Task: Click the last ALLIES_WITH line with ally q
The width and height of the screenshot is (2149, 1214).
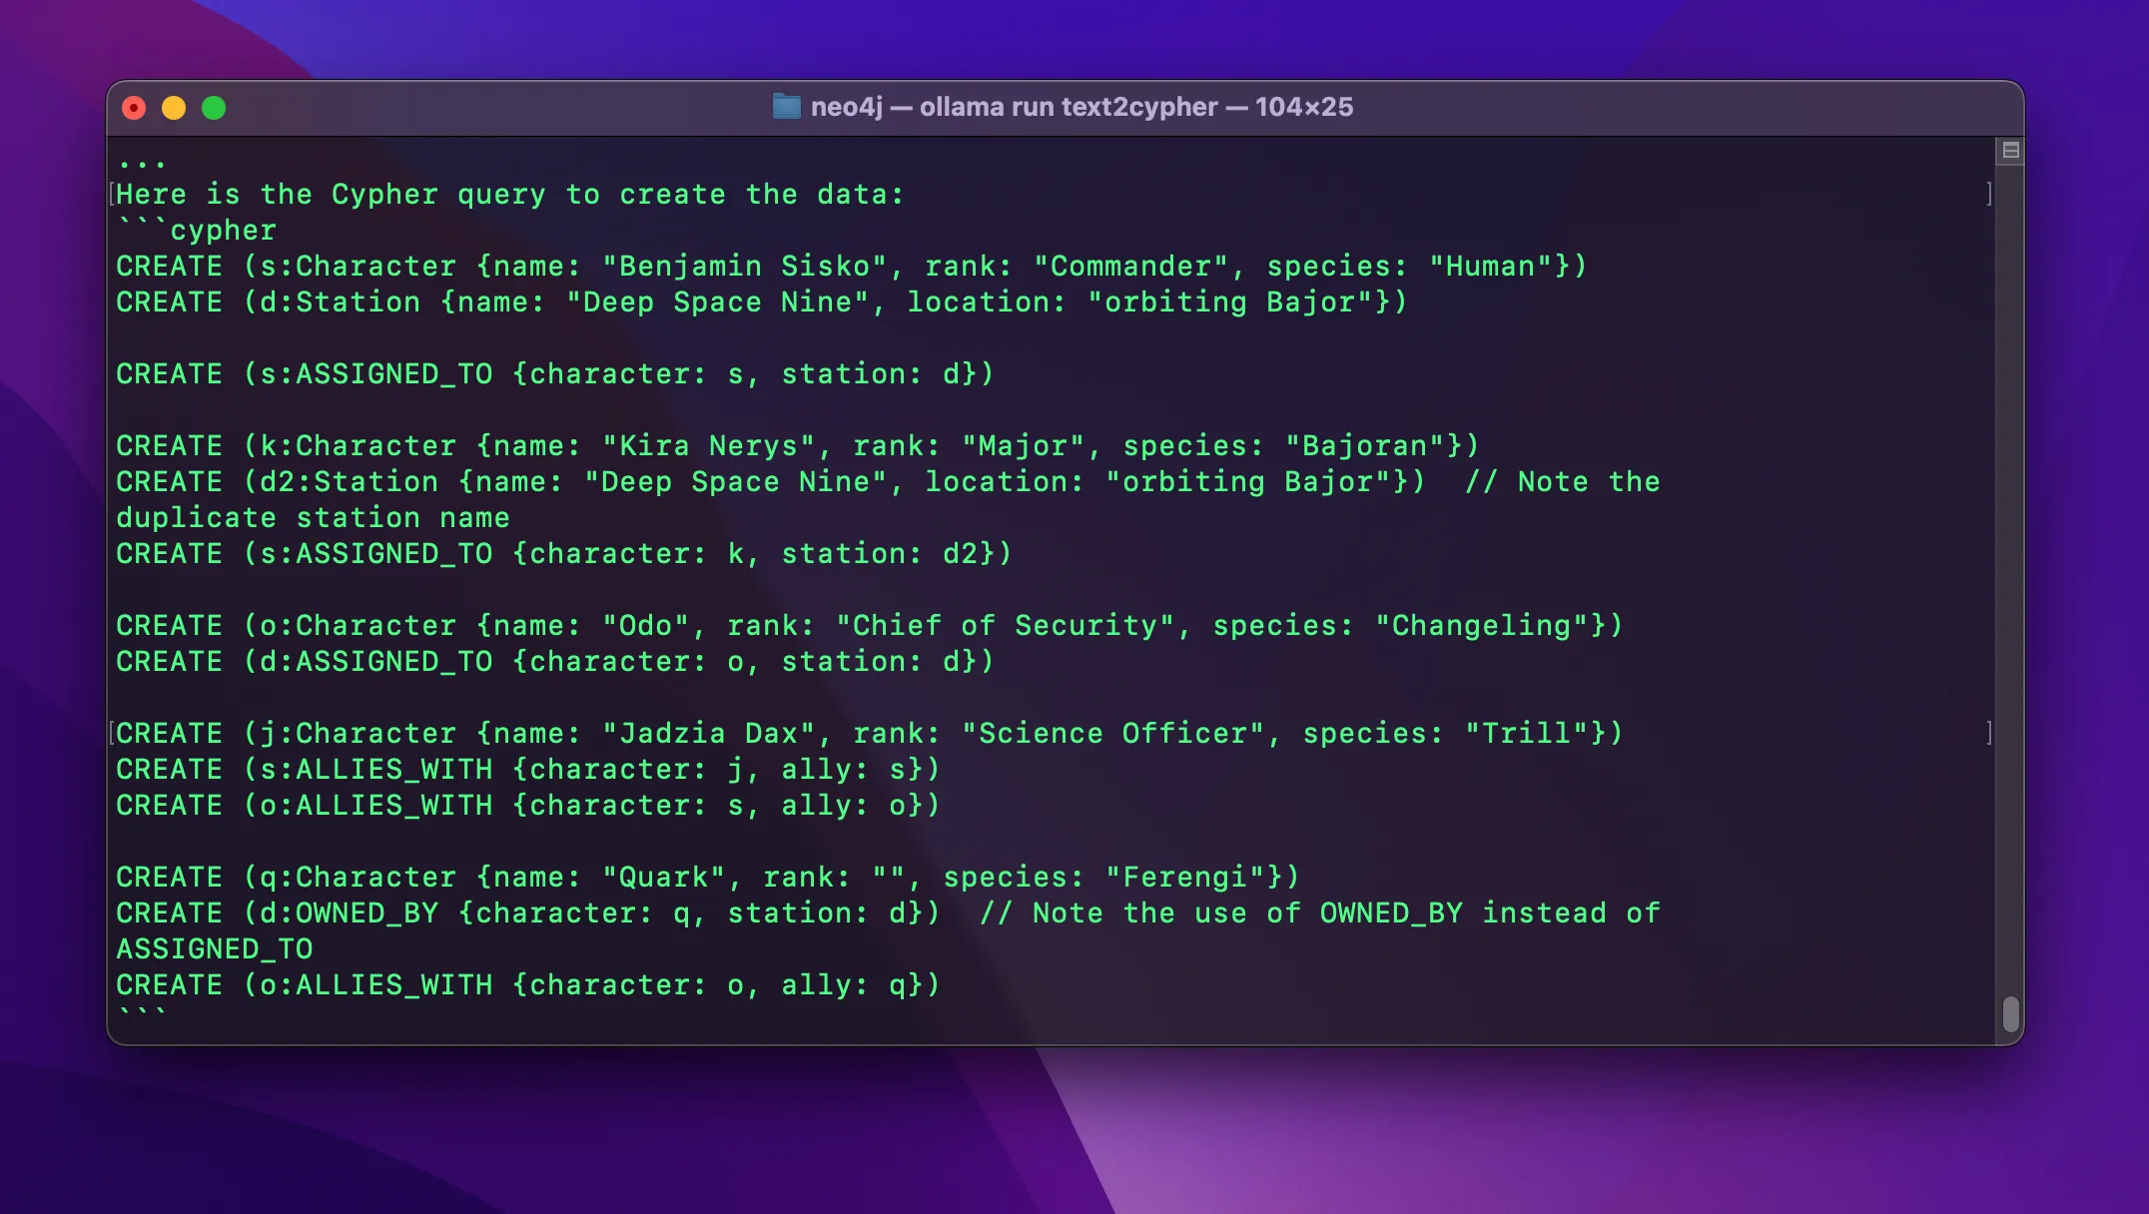Action: pyautogui.click(x=527, y=985)
